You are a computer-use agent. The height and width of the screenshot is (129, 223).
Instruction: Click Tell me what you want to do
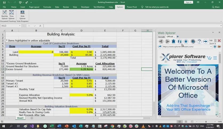tap(157, 7)
